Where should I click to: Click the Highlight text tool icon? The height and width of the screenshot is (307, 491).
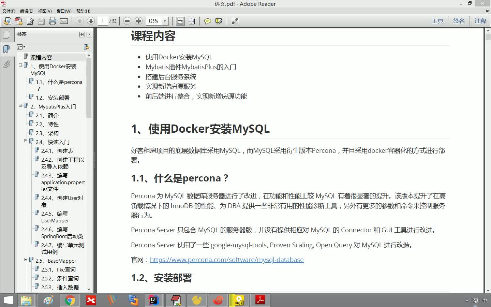(x=219, y=21)
